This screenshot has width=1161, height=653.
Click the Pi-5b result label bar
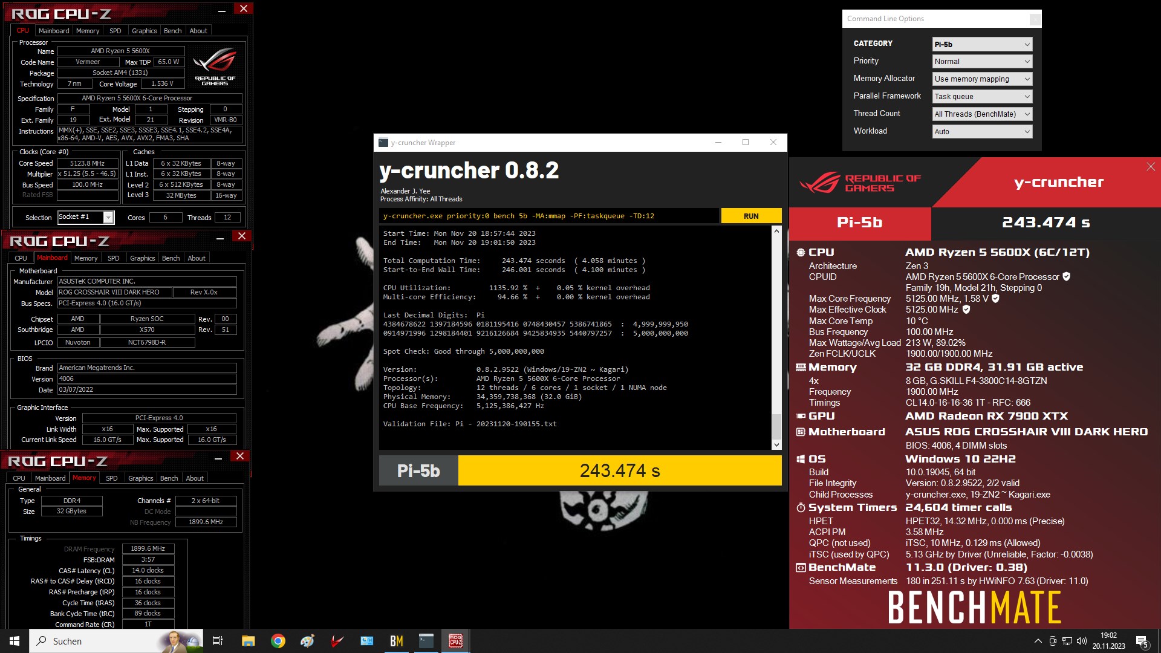pos(418,470)
